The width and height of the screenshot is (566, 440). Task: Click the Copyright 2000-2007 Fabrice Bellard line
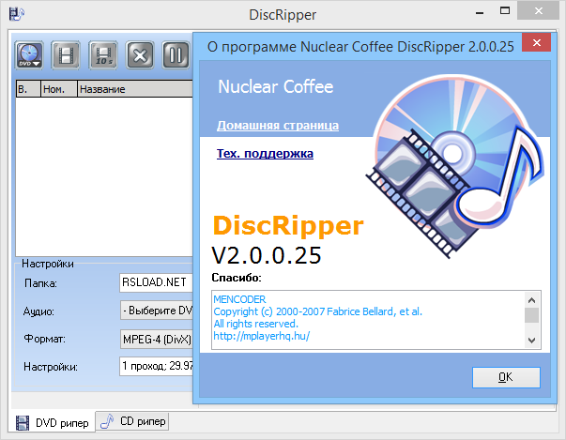[x=317, y=311]
